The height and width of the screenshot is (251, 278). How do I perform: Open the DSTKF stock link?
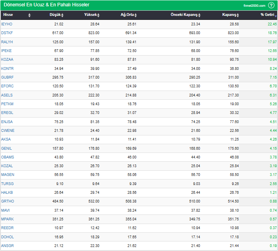click(7, 33)
